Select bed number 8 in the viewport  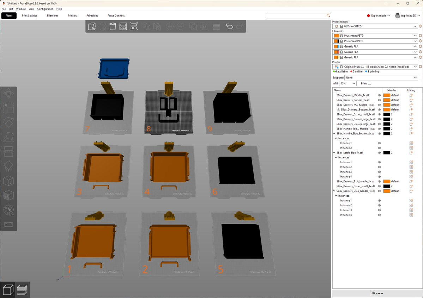point(168,112)
